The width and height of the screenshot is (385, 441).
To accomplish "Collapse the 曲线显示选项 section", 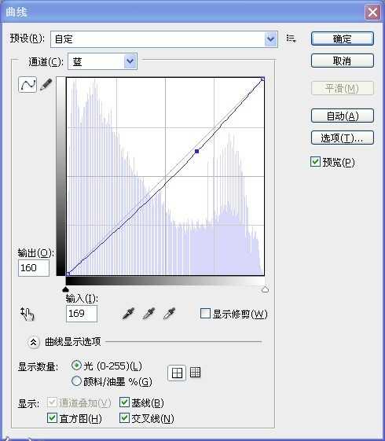I will pos(34,342).
